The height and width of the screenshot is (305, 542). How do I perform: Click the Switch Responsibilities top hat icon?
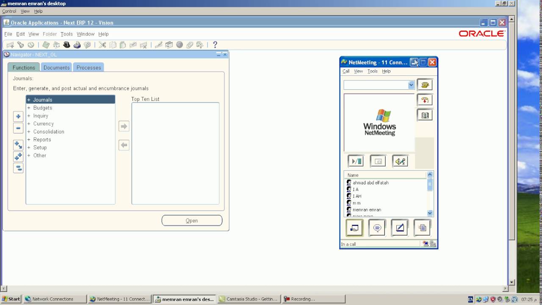click(x=66, y=44)
